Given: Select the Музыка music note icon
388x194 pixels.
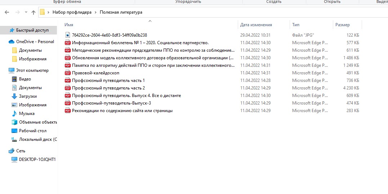Looking at the screenshot, I should click(x=14, y=114).
